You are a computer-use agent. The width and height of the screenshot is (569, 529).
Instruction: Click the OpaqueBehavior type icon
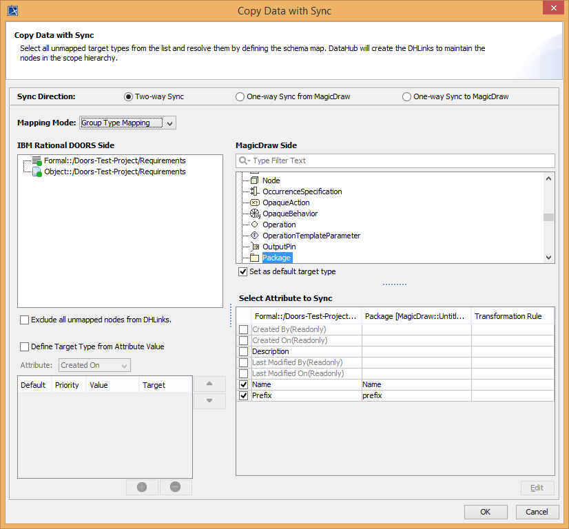pos(254,214)
